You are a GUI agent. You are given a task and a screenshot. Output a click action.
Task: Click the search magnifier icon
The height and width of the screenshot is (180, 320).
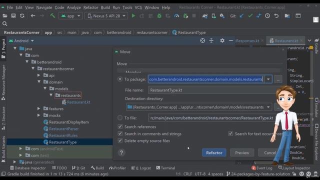point(4,24)
